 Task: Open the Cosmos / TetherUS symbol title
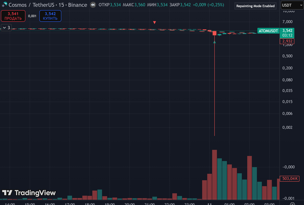click(x=48, y=5)
